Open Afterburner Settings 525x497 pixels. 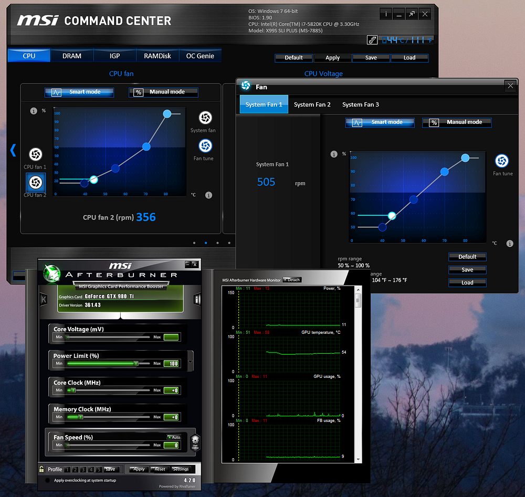[181, 469]
